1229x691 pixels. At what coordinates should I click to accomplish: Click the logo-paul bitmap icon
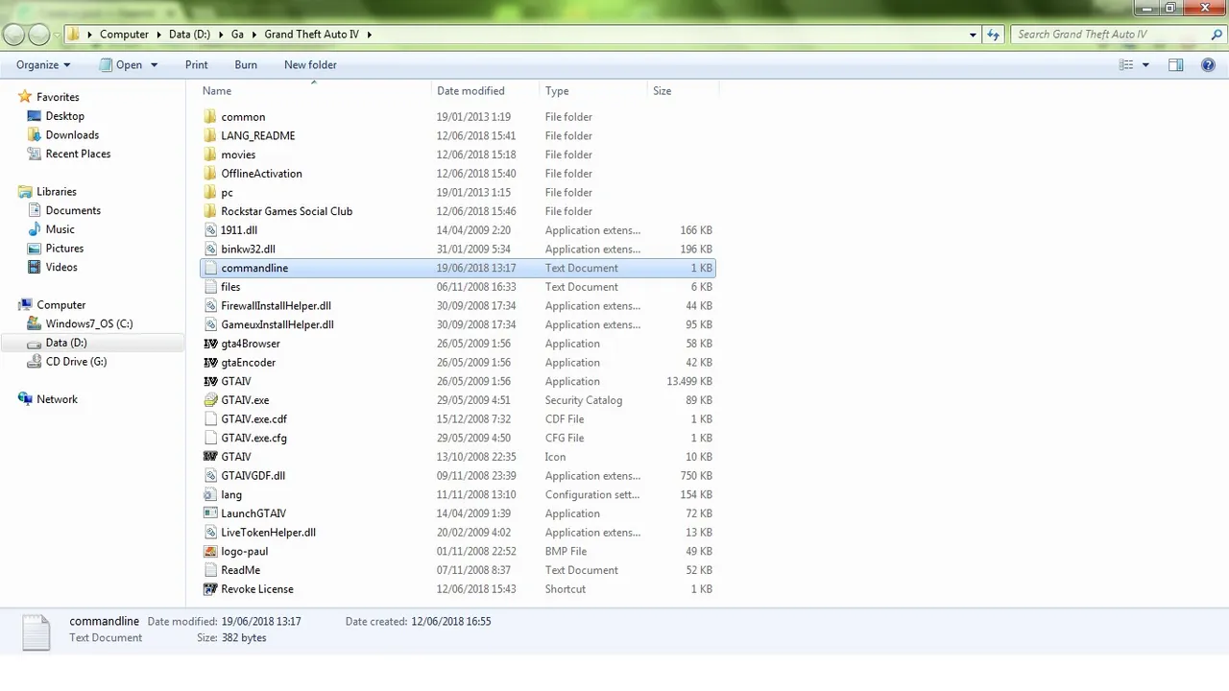coord(211,551)
